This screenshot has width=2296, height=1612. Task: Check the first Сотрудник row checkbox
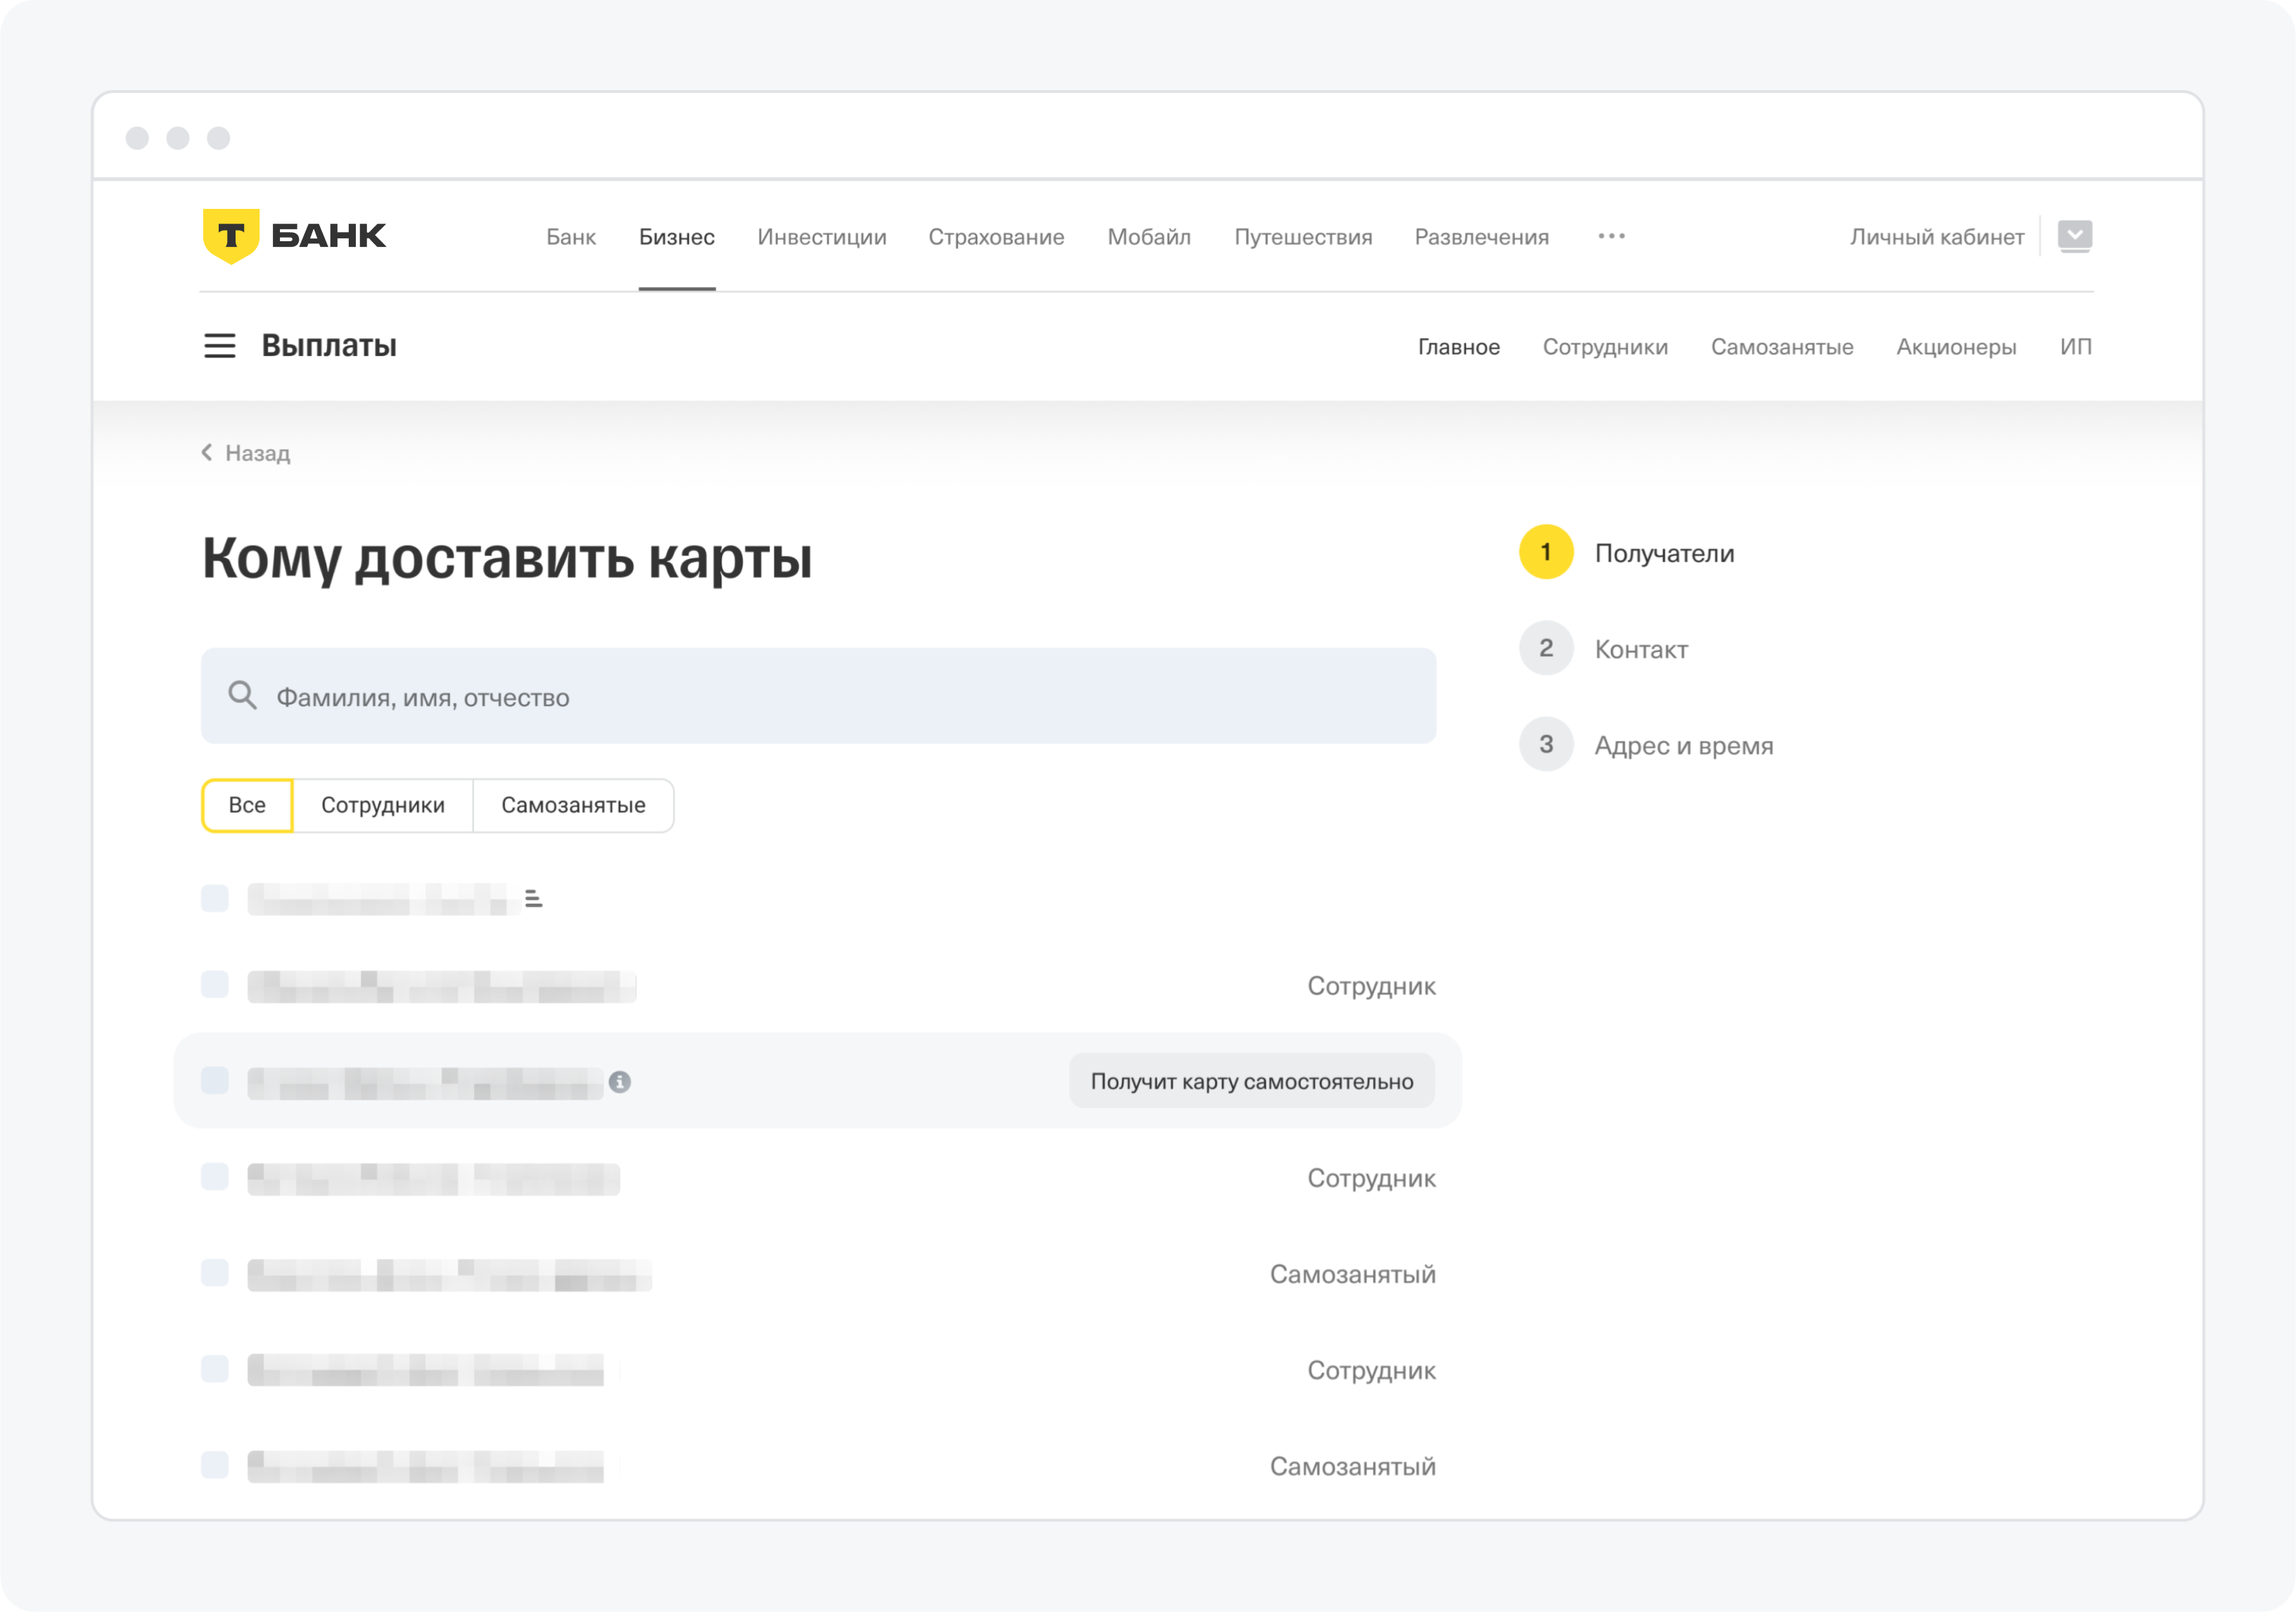(215, 985)
